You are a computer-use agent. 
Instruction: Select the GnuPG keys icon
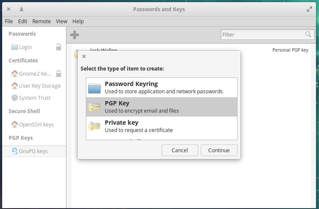[x=15, y=151]
